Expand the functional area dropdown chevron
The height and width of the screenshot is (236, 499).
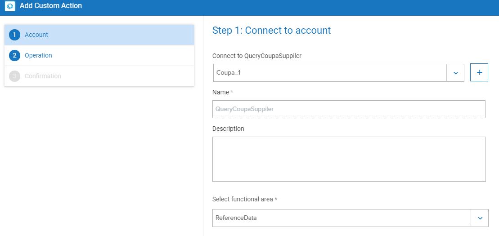480,218
